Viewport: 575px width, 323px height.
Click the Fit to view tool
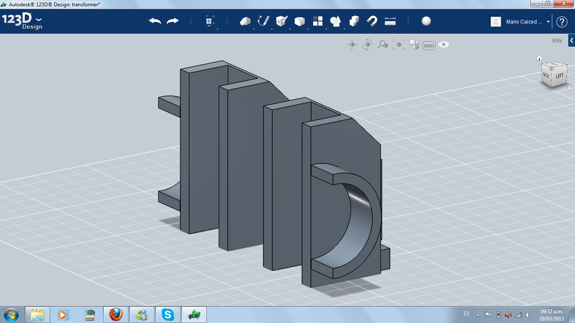tap(398, 45)
